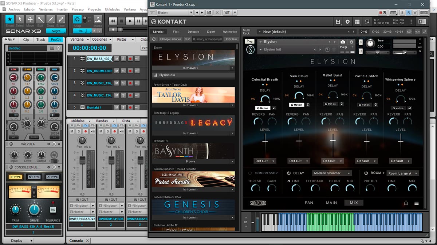Arm record on track 3
The width and height of the screenshot is (437, 245).
tap(130, 83)
